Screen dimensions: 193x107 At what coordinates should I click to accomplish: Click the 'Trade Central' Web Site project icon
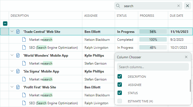pyautogui.click(x=18, y=31)
